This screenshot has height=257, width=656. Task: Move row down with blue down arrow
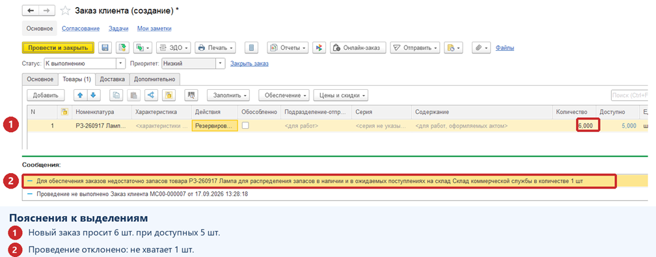click(94, 96)
